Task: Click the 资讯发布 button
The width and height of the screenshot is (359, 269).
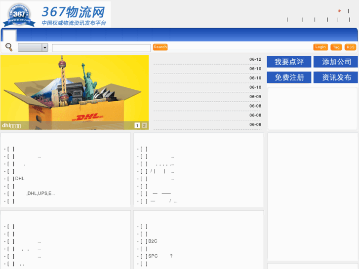Action: point(336,77)
